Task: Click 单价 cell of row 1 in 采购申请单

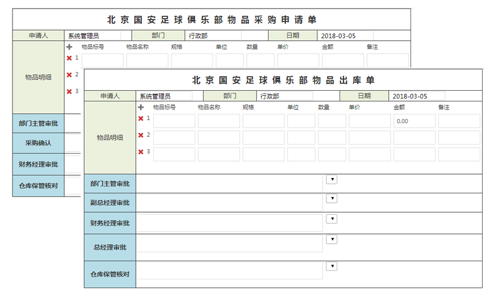Action: [x=298, y=61]
